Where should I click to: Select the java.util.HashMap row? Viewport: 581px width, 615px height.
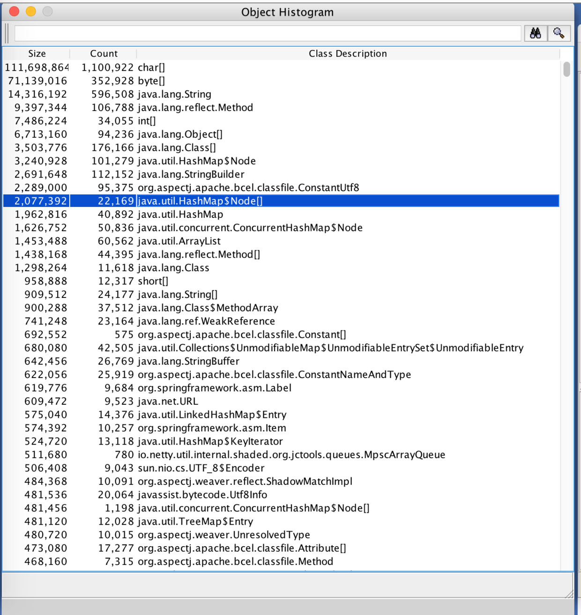(281, 214)
